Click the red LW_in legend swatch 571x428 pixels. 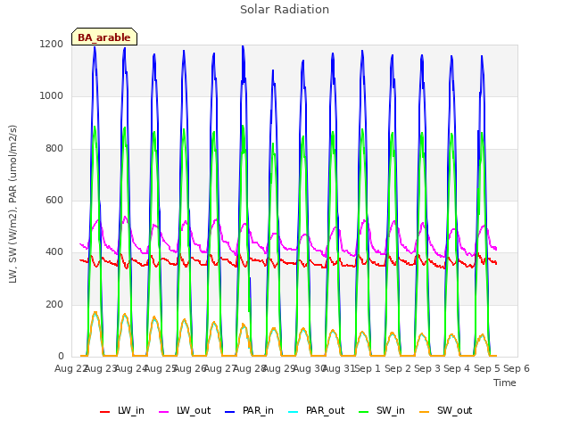point(104,412)
